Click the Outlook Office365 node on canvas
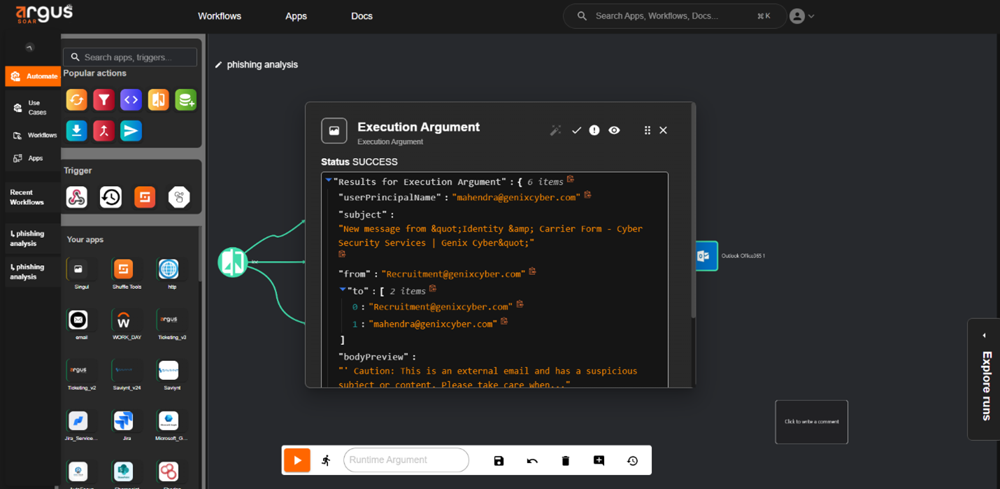 706,256
